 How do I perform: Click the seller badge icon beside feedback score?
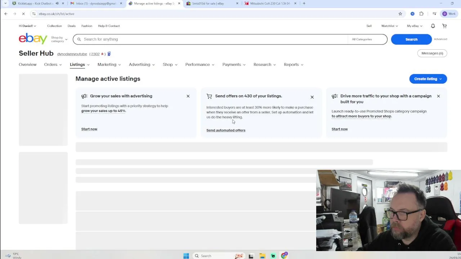point(109,54)
